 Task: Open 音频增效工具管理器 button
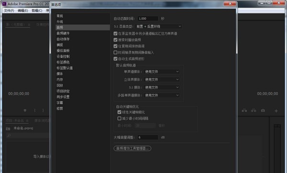tap(132, 148)
